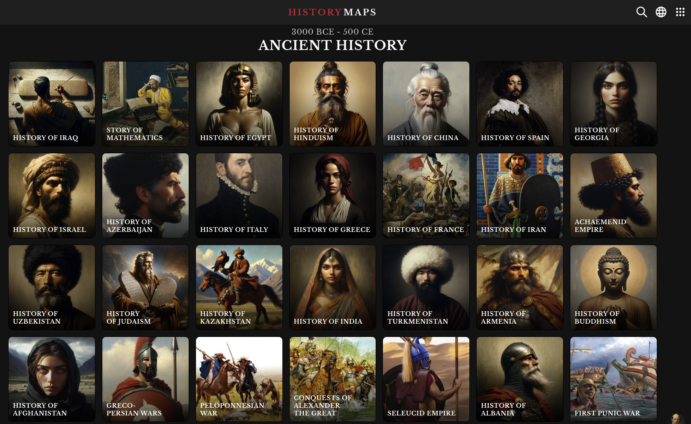Select History of Azerbaijan thumbnail
This screenshot has height=424, width=691.
click(x=145, y=196)
